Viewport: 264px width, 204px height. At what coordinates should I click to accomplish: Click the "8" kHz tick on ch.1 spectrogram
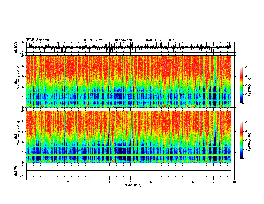23,66
